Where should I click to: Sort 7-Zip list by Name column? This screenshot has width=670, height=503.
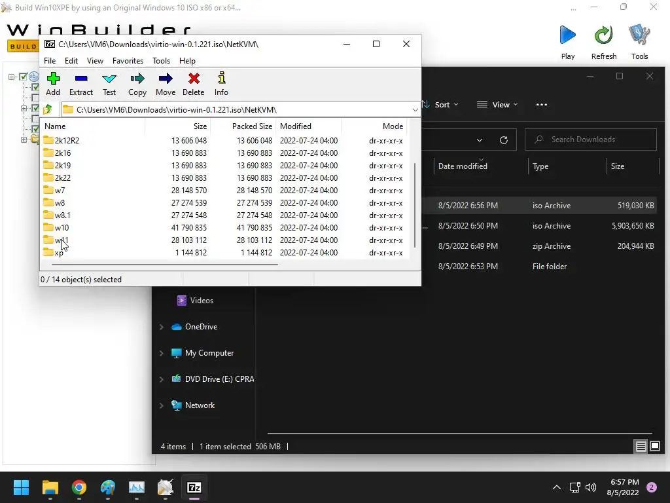[93, 126]
